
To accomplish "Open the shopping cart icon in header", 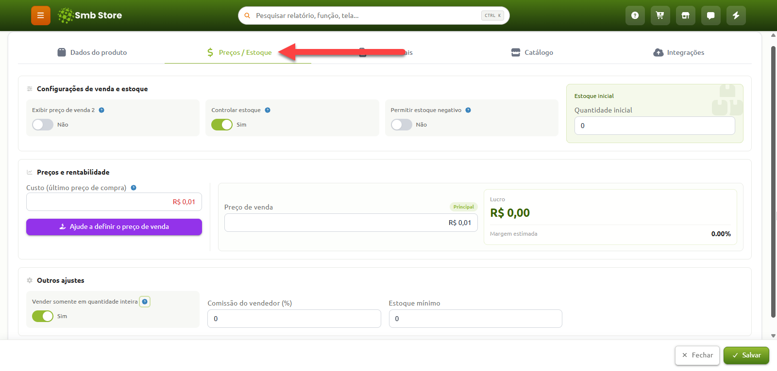I will pyautogui.click(x=660, y=16).
